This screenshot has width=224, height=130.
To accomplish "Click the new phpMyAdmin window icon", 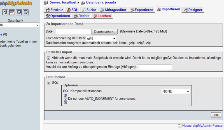I will pyautogui.click(x=179, y=126).
